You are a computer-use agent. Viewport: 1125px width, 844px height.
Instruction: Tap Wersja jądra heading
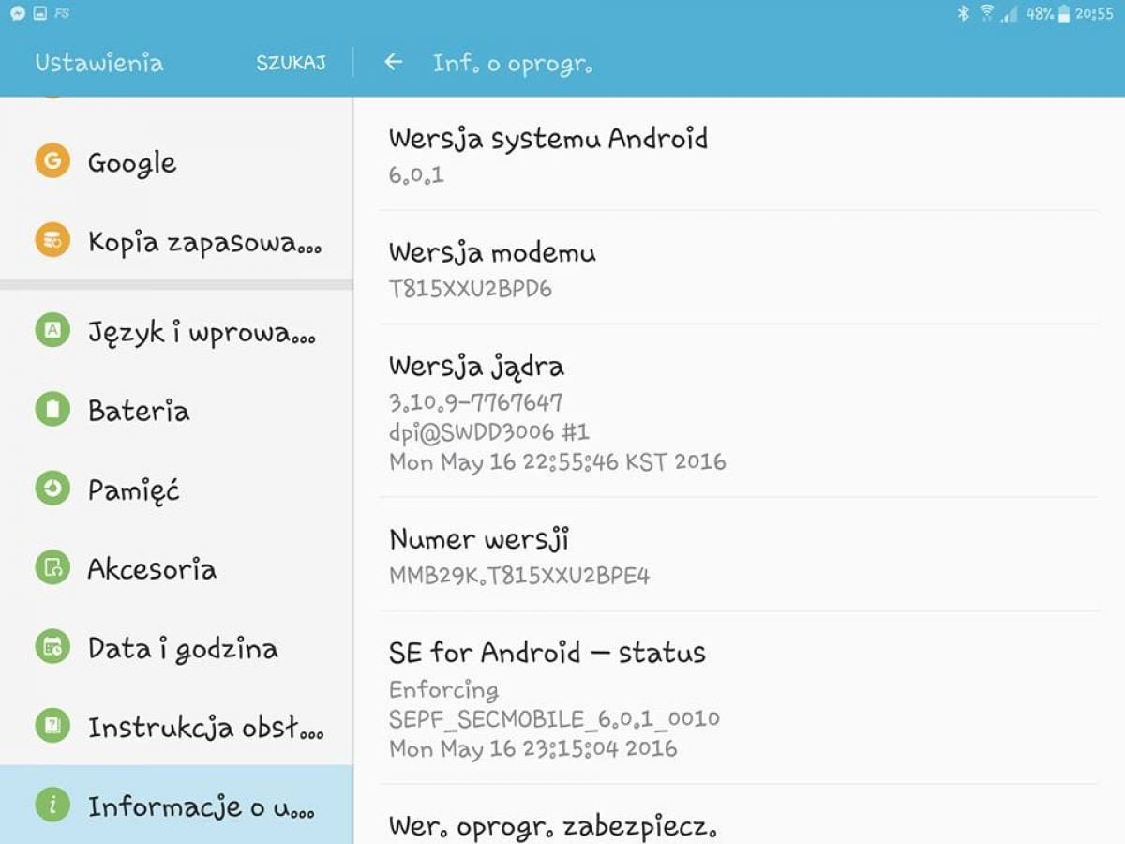(x=476, y=368)
